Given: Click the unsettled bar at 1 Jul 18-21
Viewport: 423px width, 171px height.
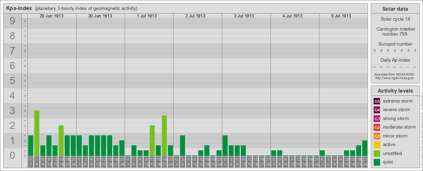Looking at the screenshot, I should [x=164, y=135].
